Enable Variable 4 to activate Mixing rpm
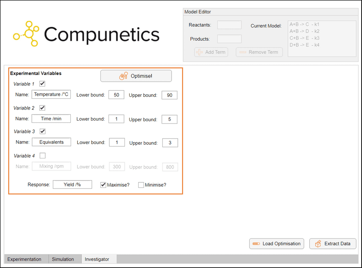362x268 pixels. (x=42, y=156)
